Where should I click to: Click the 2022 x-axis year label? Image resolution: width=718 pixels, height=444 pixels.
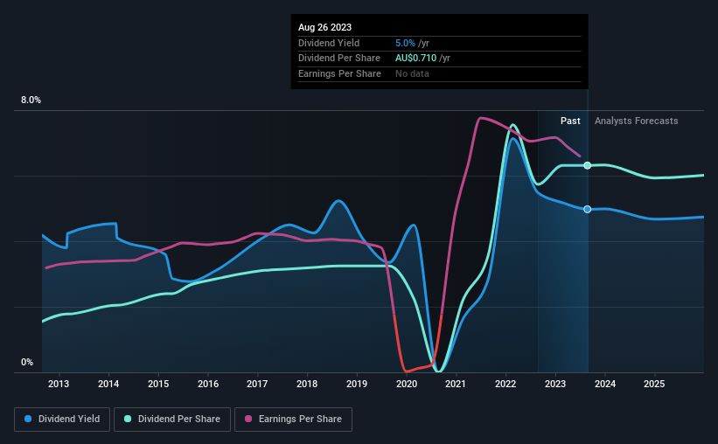coord(505,384)
